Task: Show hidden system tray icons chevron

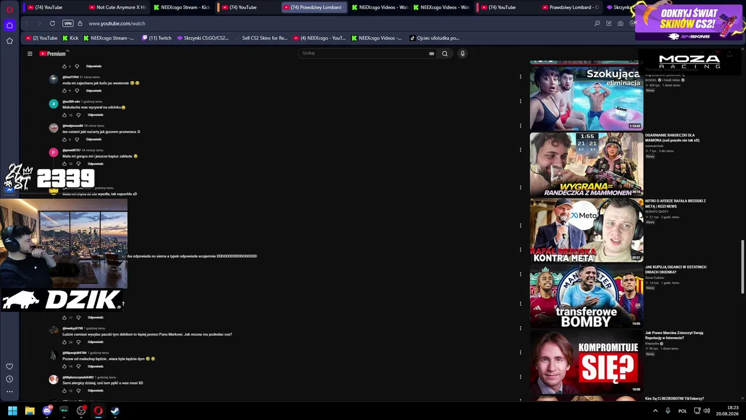Action: click(x=655, y=411)
